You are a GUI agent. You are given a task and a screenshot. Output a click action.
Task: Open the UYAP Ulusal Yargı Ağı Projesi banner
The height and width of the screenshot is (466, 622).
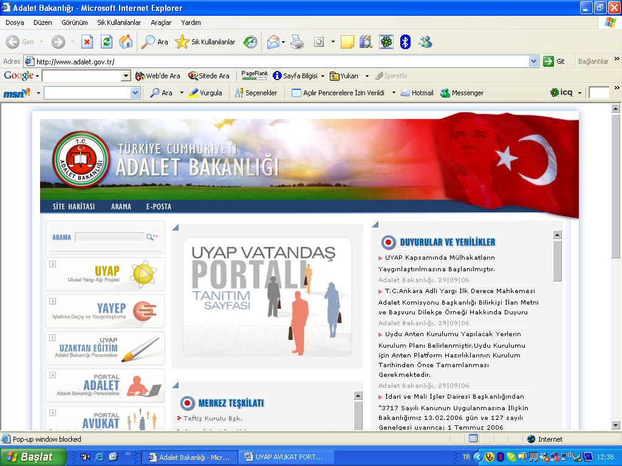[105, 274]
